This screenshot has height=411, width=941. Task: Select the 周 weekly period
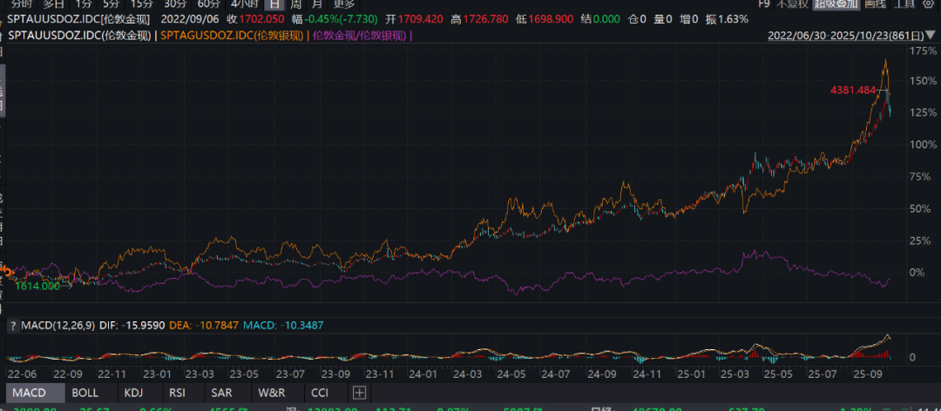(294, 3)
